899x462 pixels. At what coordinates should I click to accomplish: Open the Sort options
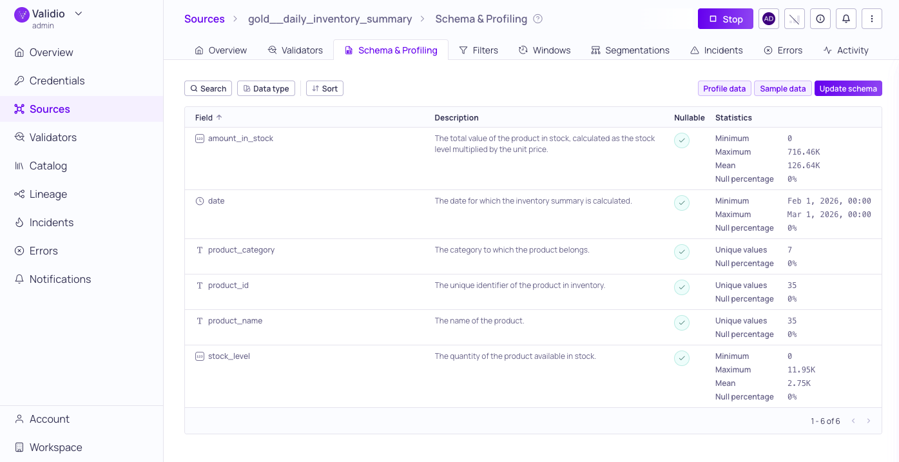(x=325, y=88)
